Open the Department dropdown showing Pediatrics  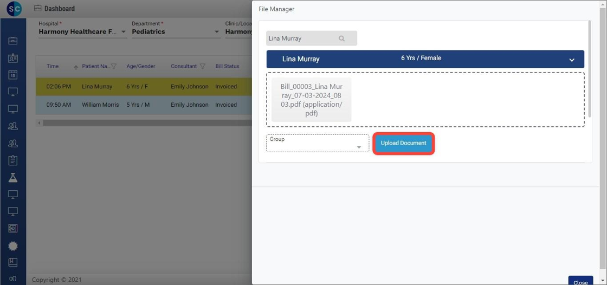[217, 32]
